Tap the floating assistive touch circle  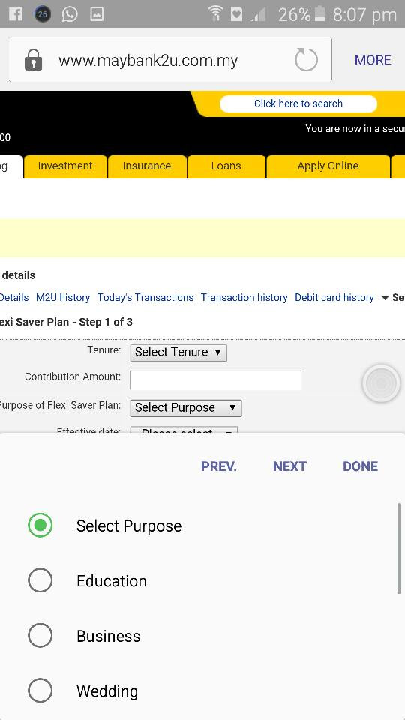click(381, 383)
